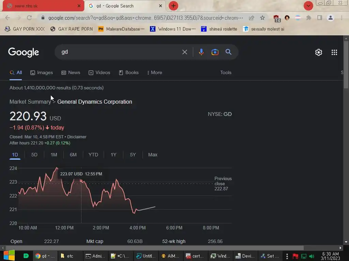
Task: Clear the search box with the X
Action: (x=184, y=52)
